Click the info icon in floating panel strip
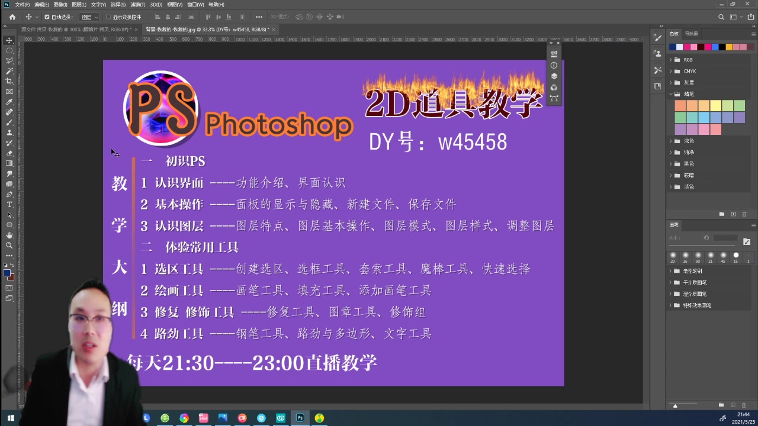The height and width of the screenshot is (426, 758). coord(554,65)
